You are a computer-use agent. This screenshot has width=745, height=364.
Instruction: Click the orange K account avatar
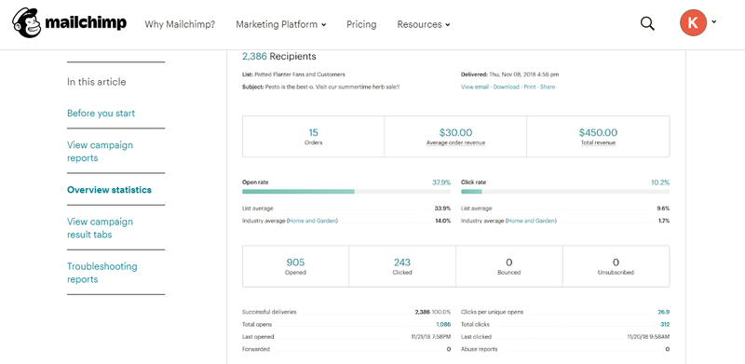pos(693,23)
